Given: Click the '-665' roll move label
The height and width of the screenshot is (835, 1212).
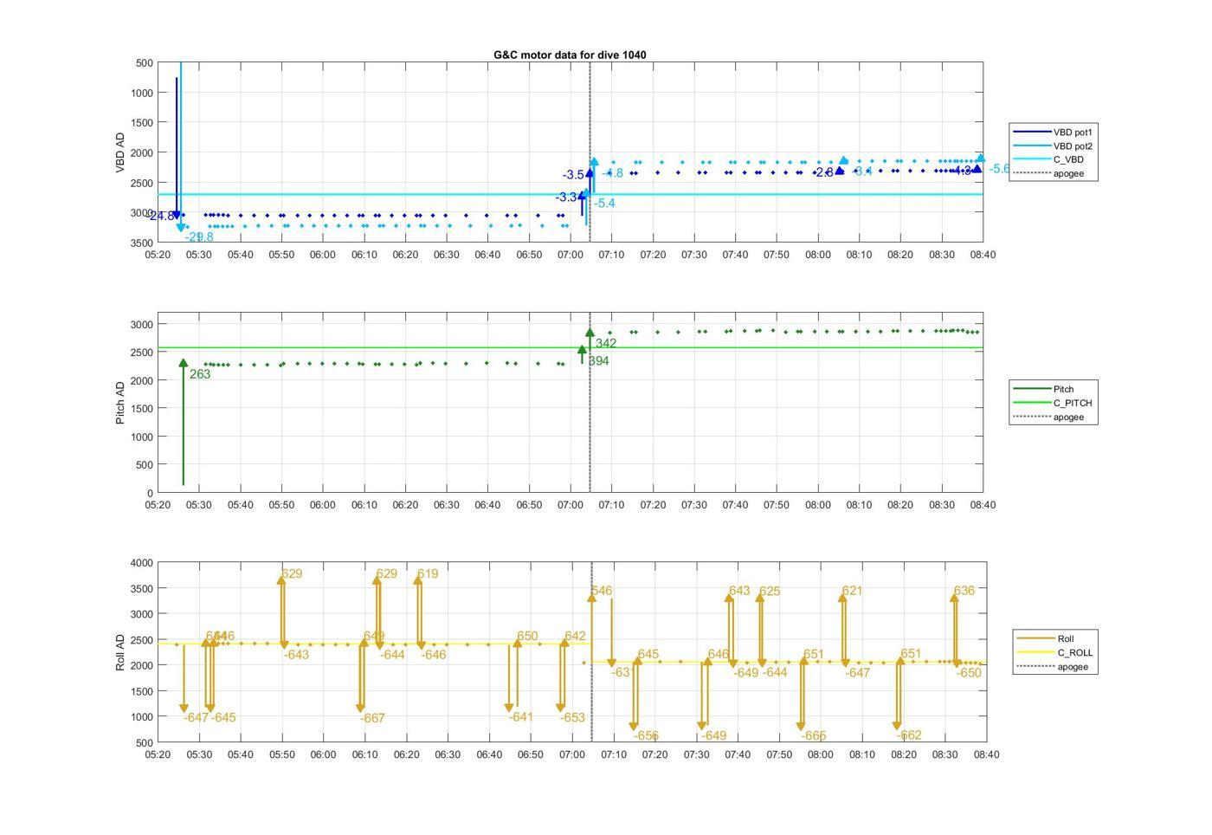Looking at the screenshot, I should (814, 736).
